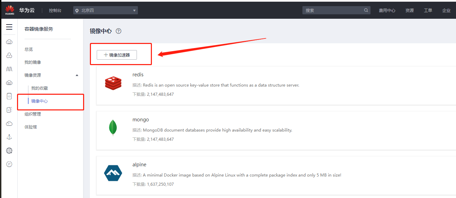Viewport: 456px width, 198px height.
Task: Click the alpine download count 1,637,250,107
Action: pyautogui.click(x=160, y=184)
